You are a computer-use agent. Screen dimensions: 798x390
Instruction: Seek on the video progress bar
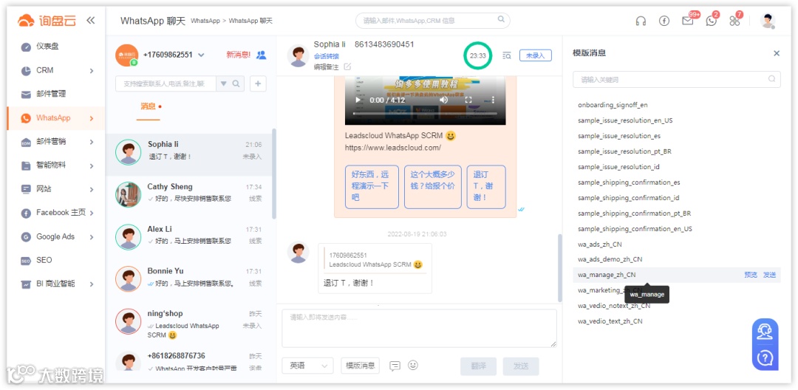[x=425, y=113]
